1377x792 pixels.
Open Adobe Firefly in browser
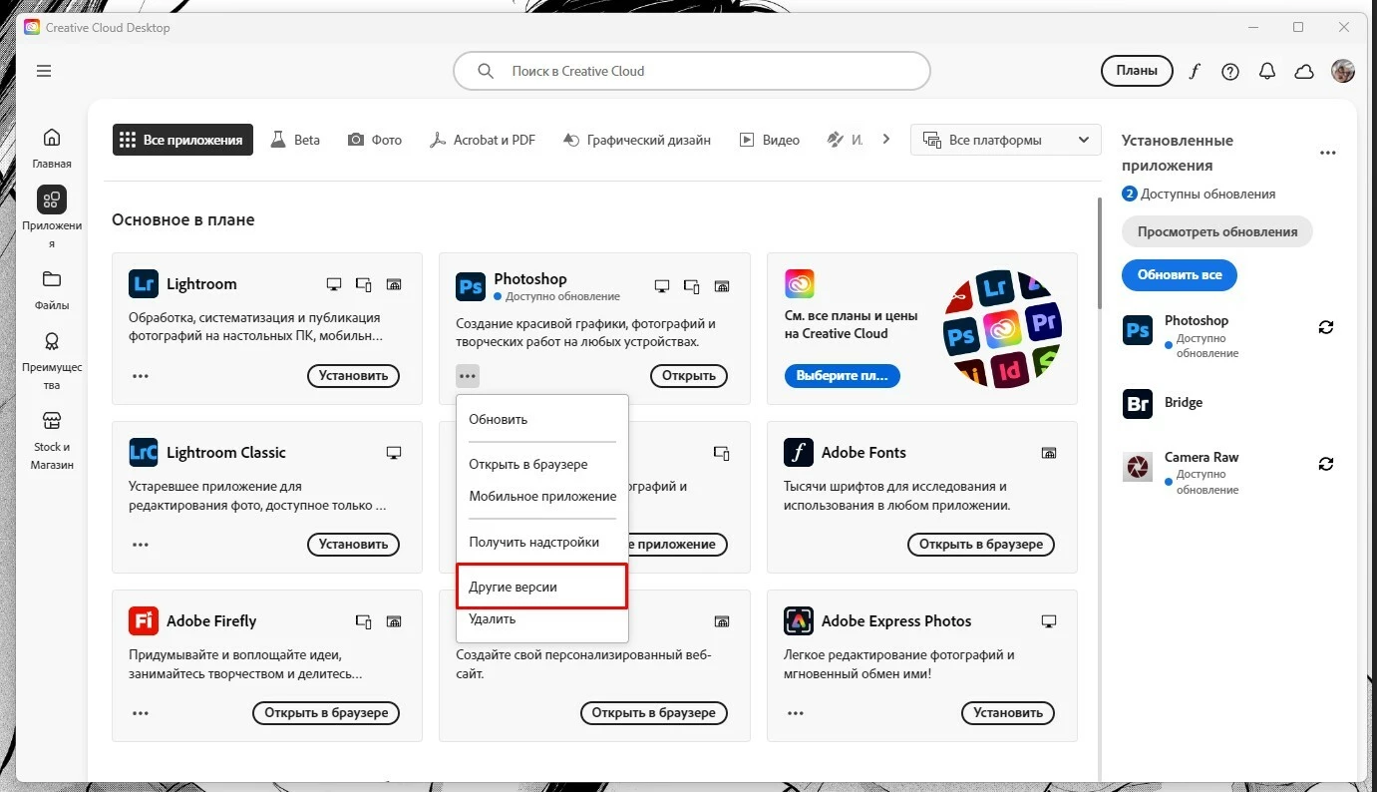coord(326,713)
